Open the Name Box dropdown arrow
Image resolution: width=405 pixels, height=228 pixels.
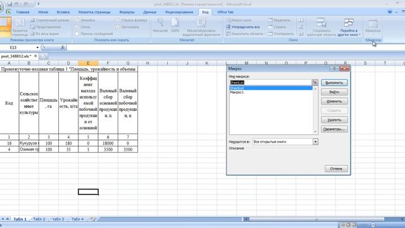coord(37,47)
